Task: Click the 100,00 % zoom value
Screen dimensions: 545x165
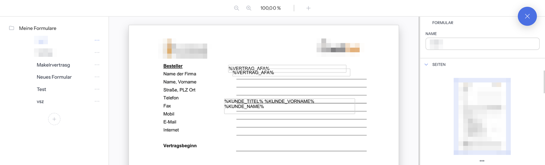Action: tap(270, 8)
